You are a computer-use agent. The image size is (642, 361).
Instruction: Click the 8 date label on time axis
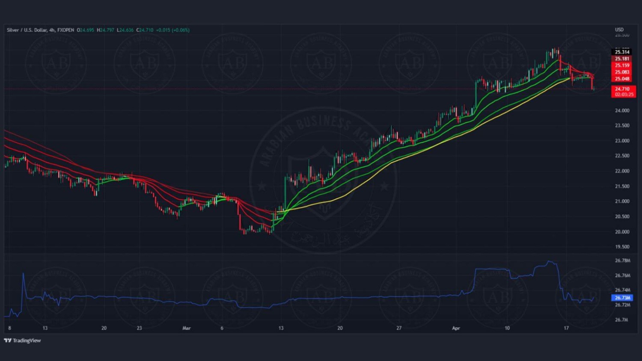pos(9,328)
